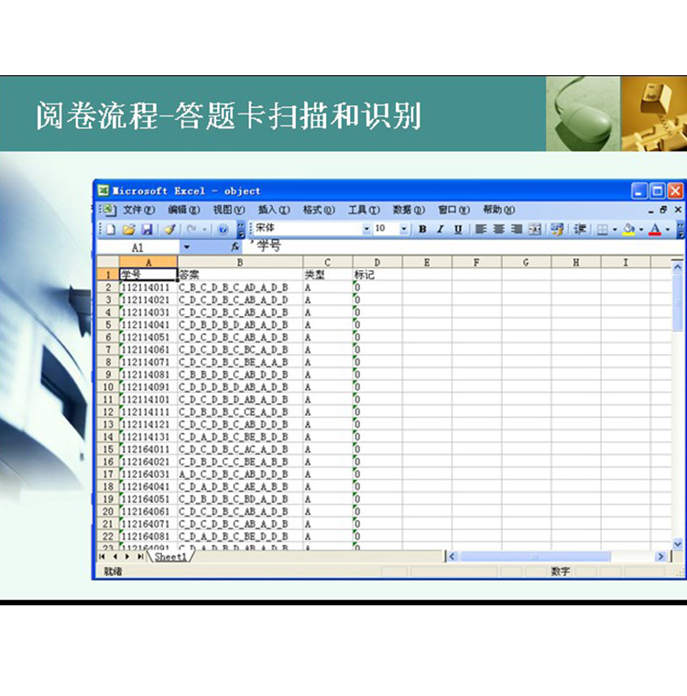This screenshot has width=687, height=696.
Task: Open the 插入 menu
Action: coord(274,210)
